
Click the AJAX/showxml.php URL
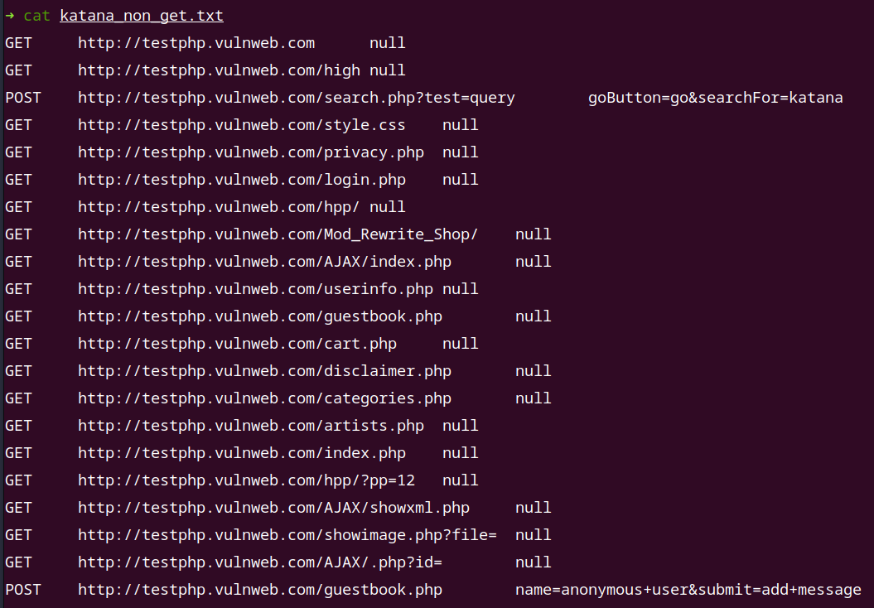[273, 507]
